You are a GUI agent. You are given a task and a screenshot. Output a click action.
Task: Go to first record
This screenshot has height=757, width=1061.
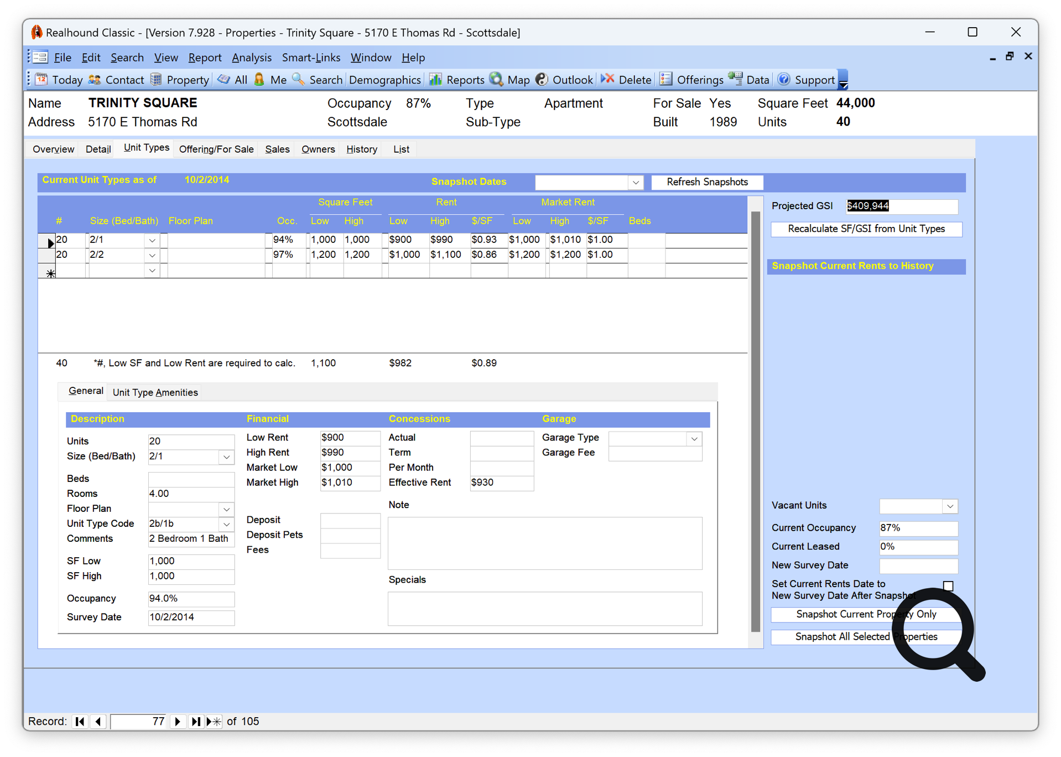(x=80, y=722)
